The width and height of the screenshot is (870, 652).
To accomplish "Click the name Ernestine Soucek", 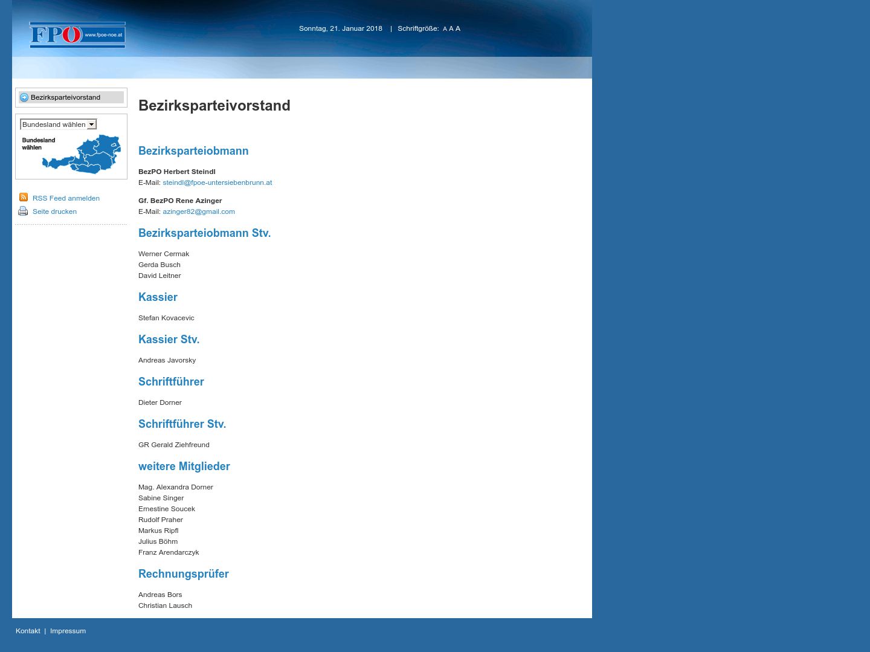I will click(x=167, y=509).
